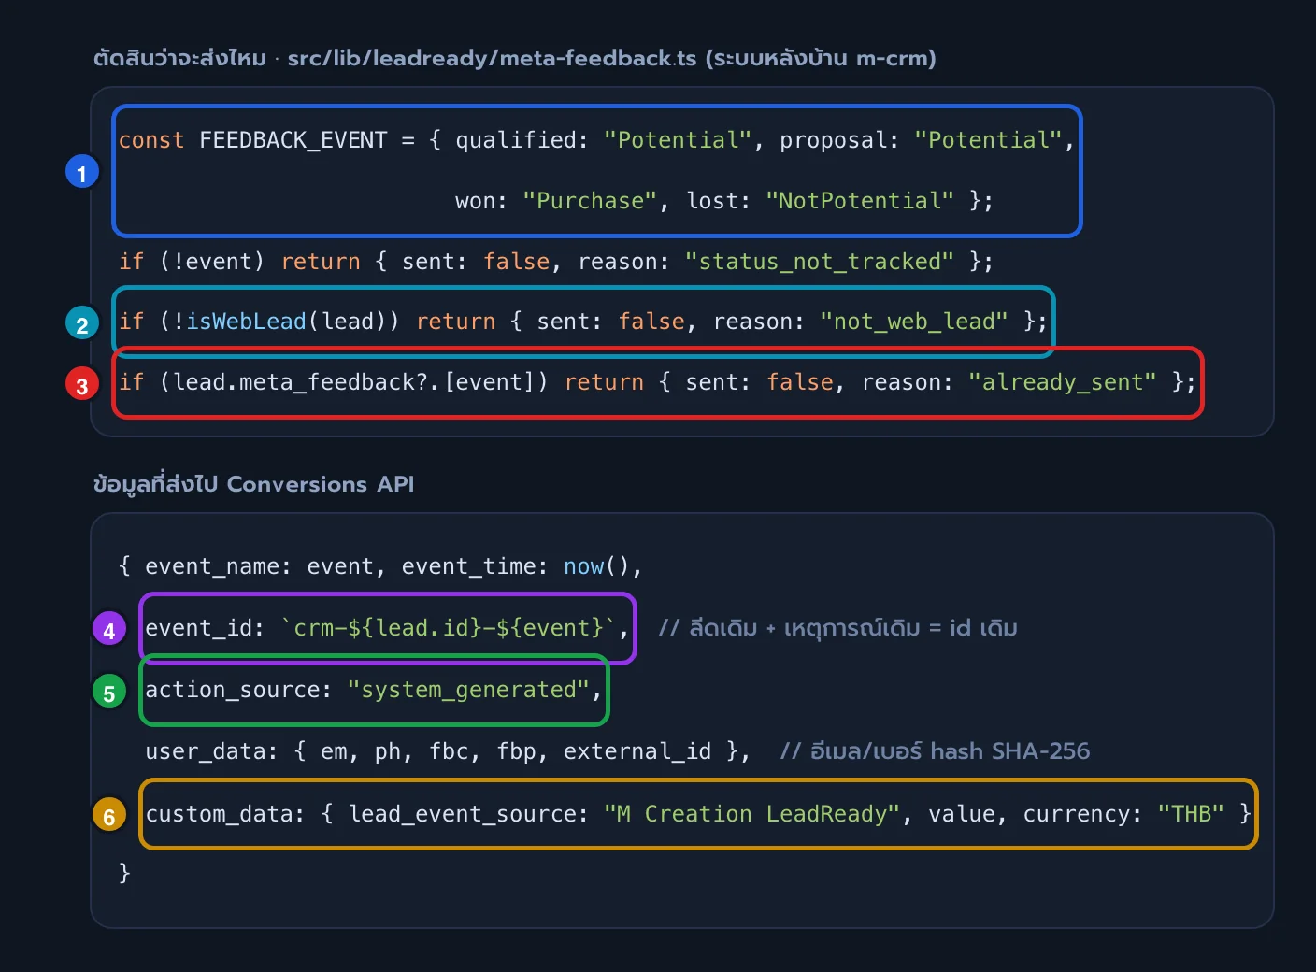This screenshot has height=972, width=1316.
Task: Click the action_source key
Action: tap(233, 690)
